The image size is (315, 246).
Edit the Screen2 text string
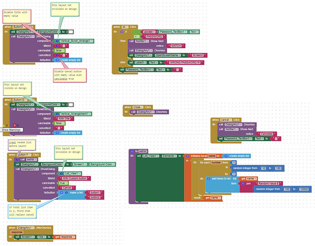(198, 55)
